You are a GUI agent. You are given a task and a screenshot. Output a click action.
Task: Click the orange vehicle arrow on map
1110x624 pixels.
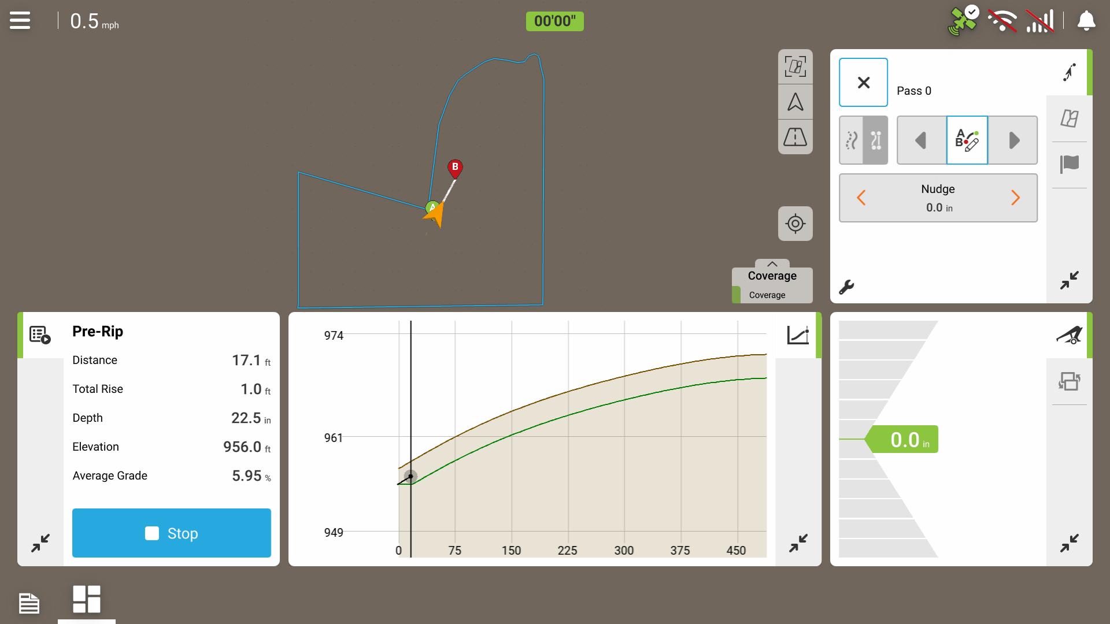[x=435, y=216]
